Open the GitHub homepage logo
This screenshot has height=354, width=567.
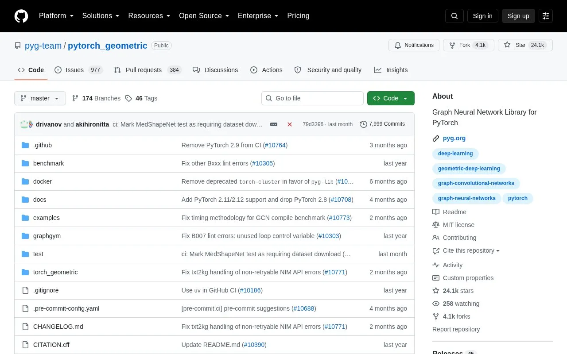[21, 16]
